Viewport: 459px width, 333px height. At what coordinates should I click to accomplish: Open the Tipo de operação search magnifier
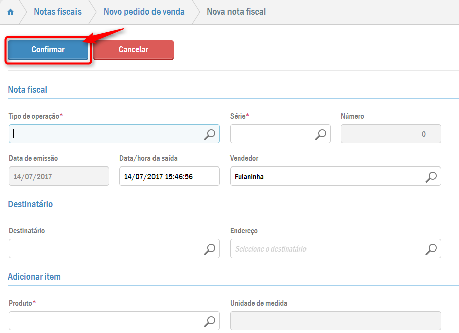[x=209, y=134]
